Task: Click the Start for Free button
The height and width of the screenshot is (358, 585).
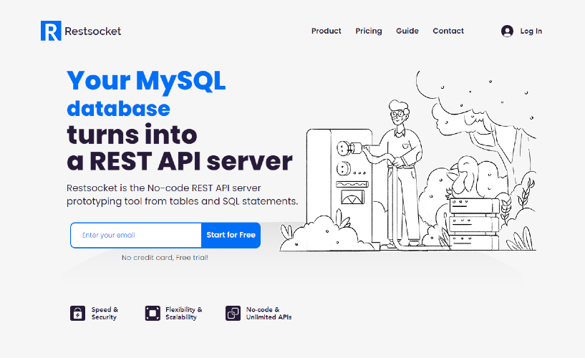Action: point(231,236)
